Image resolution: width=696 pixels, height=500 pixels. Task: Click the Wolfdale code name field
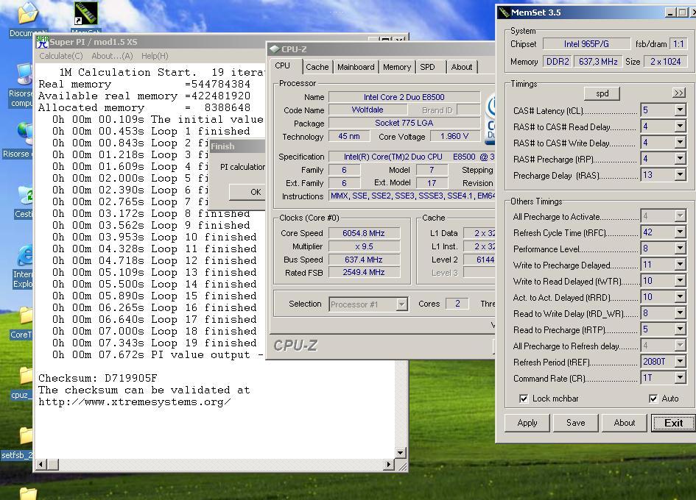click(x=367, y=110)
